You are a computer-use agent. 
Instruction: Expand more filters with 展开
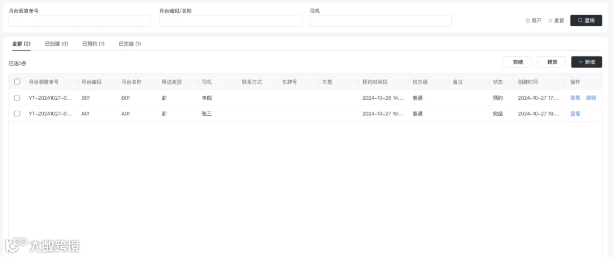point(534,20)
